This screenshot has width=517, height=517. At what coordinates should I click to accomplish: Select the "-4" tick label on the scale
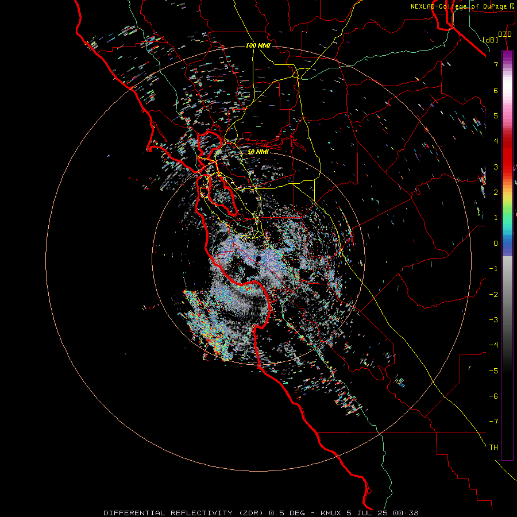pos(493,345)
